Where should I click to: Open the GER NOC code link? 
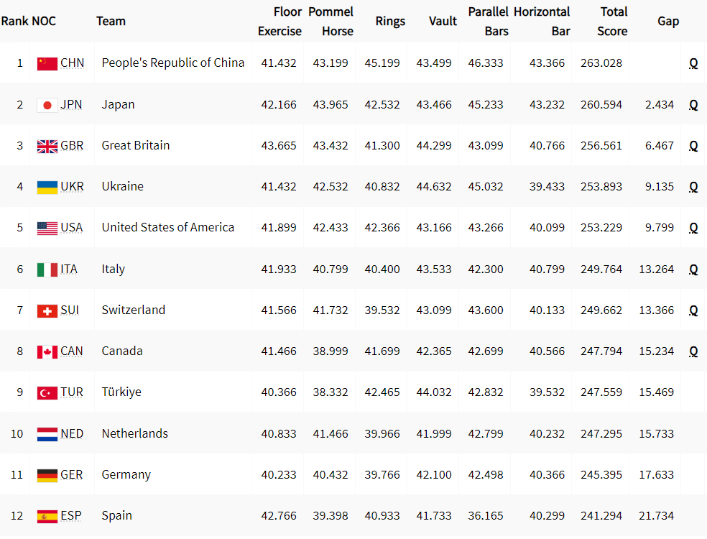(x=72, y=474)
